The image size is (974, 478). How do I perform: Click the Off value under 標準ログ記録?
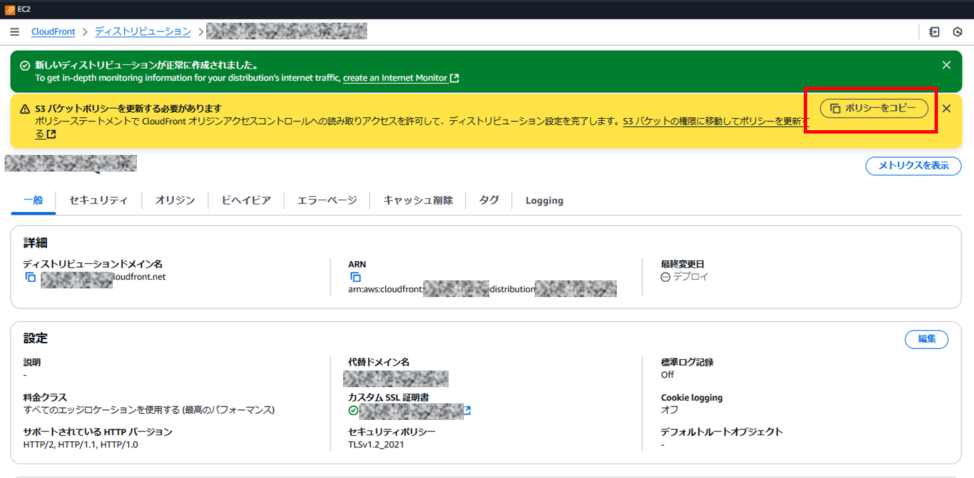point(668,375)
